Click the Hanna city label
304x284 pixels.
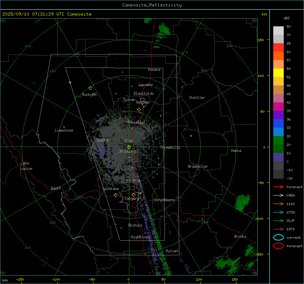click(236, 151)
